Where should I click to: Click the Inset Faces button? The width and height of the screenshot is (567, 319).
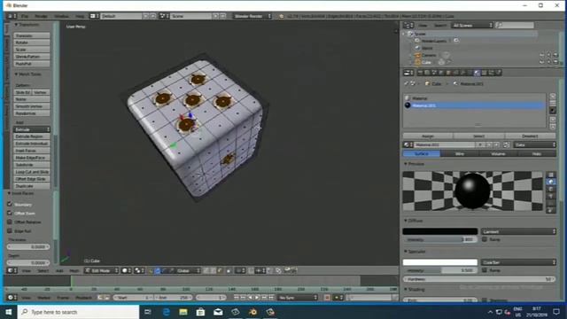32,151
